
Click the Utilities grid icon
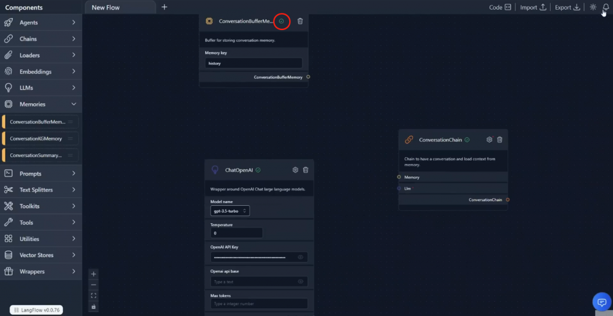[8, 239]
